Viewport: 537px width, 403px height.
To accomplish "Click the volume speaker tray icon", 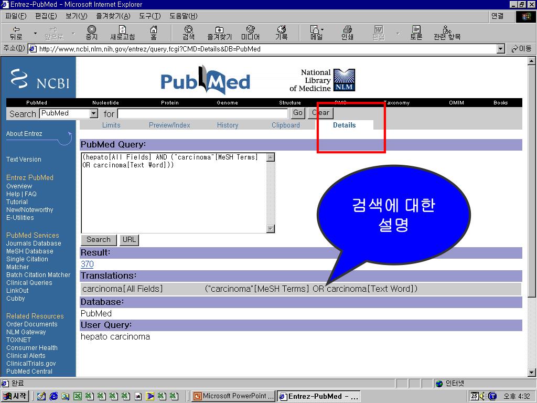I will pyautogui.click(x=483, y=396).
